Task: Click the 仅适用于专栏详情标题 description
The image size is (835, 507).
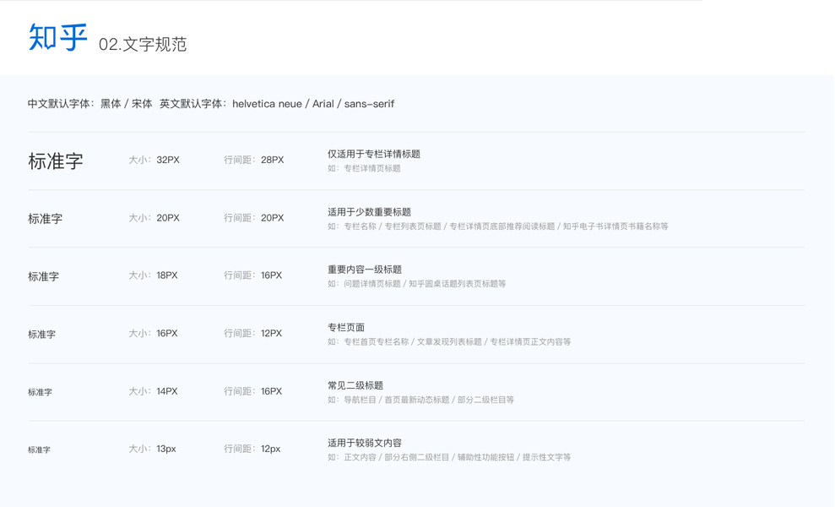Action: (x=373, y=154)
